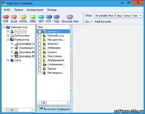Tick the Поиски checkbox
The height and width of the screenshot is (114, 145).
[39, 69]
